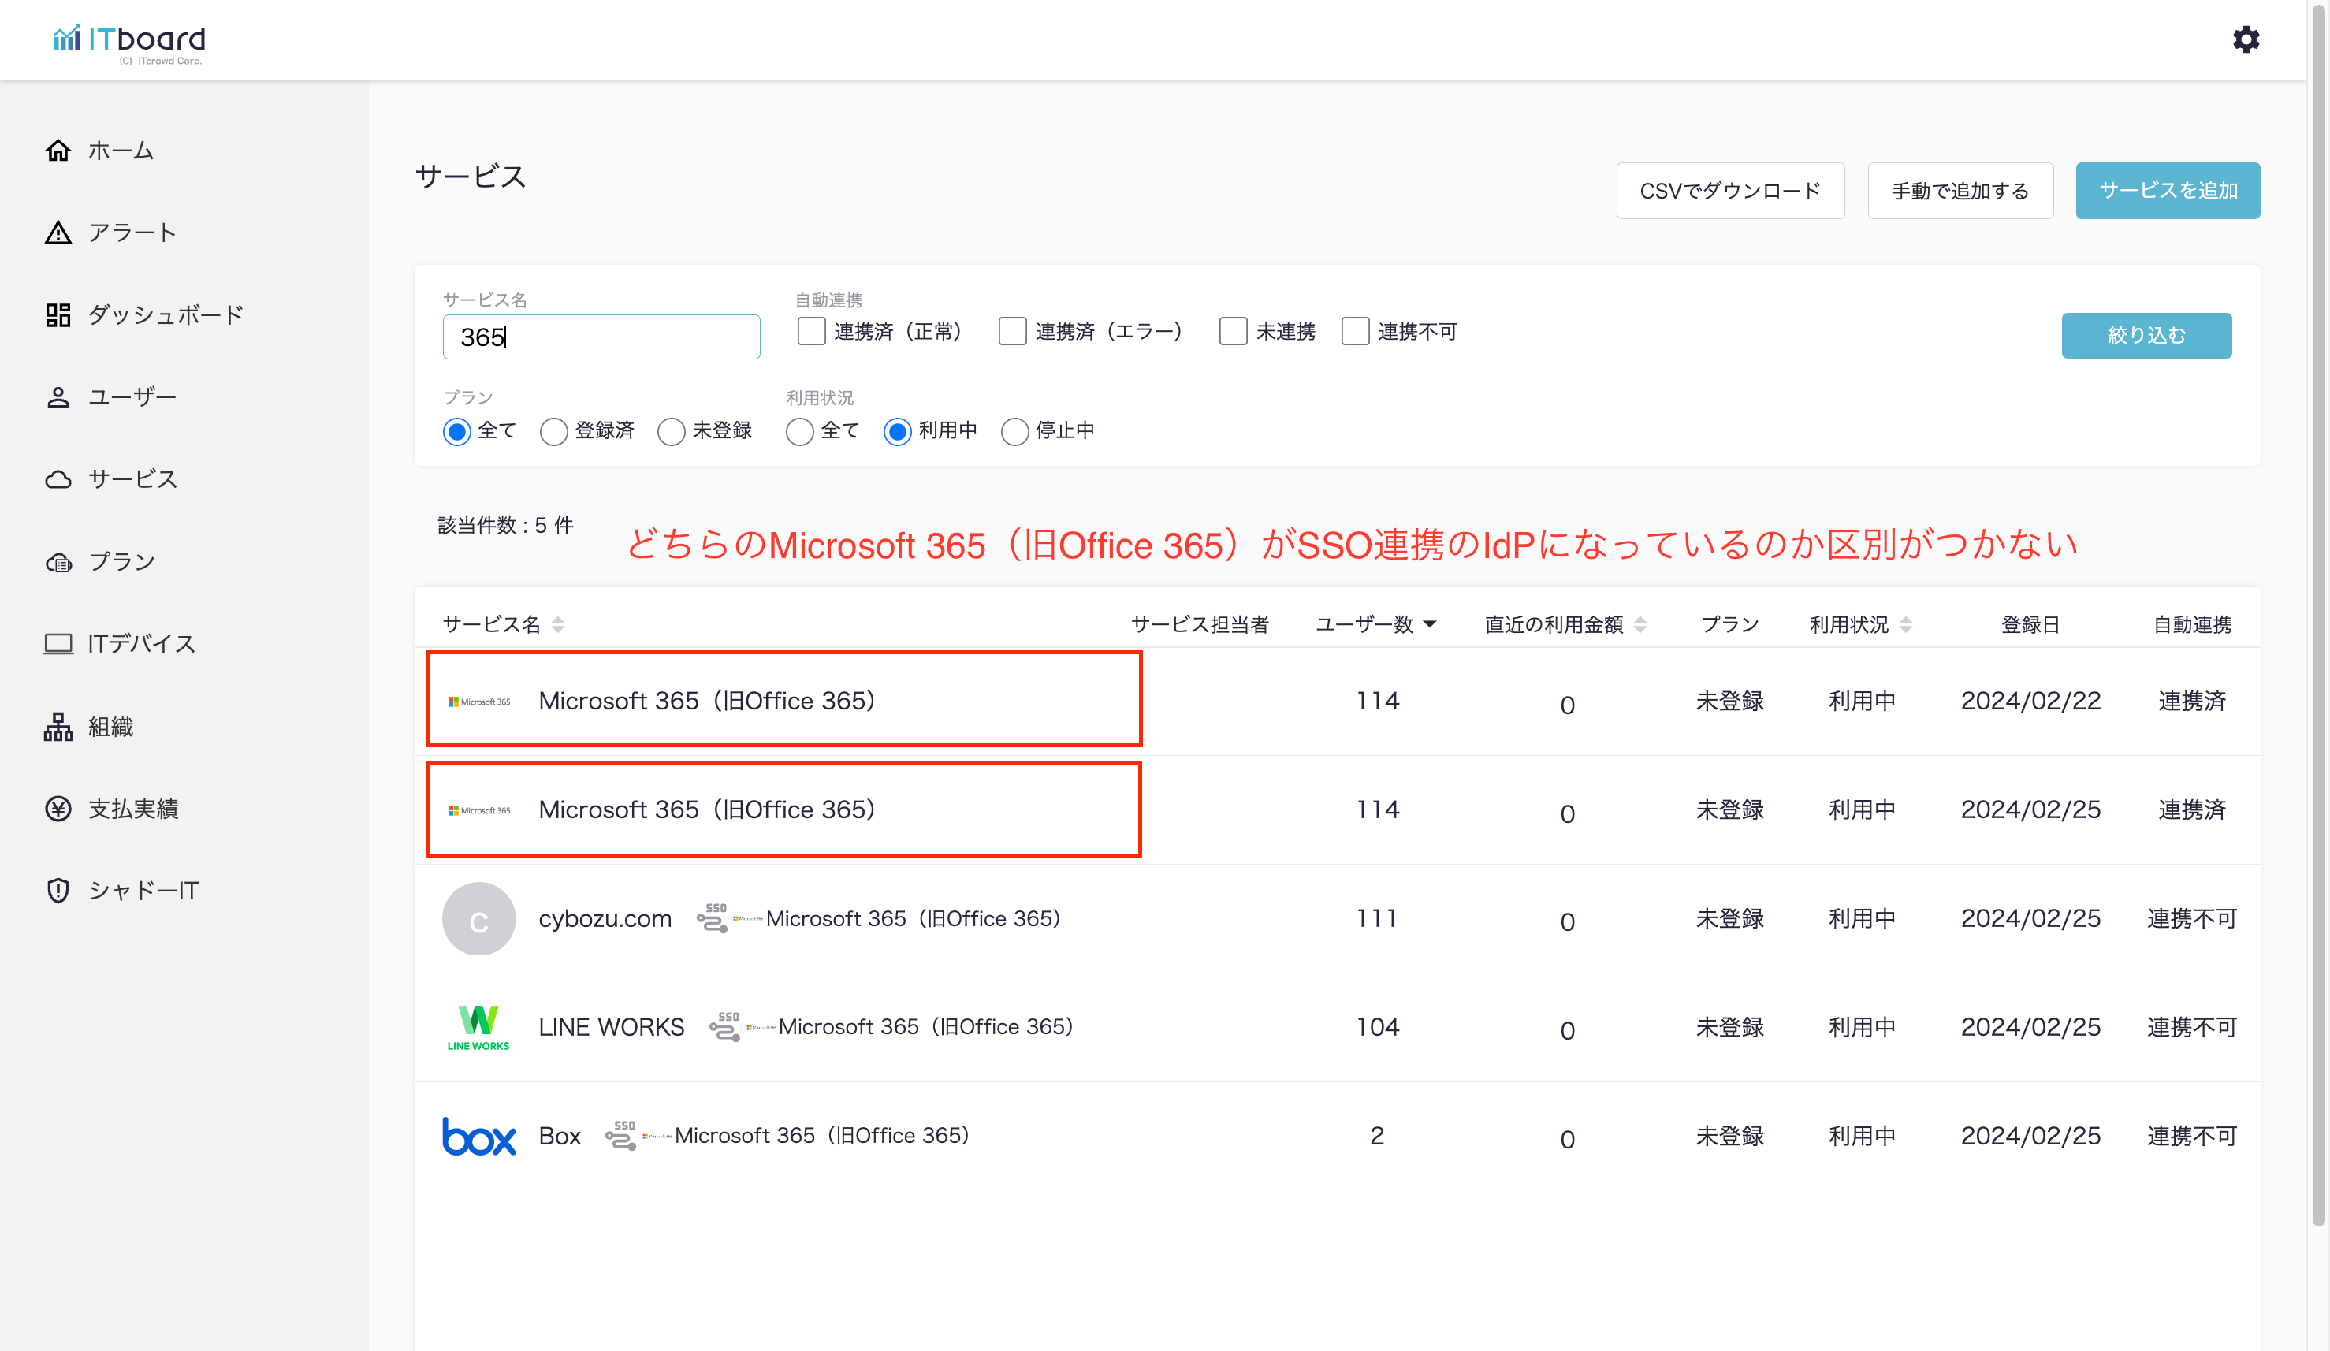The width and height of the screenshot is (2330, 1351).
Task: Click the サービス名 search input field
Action: click(601, 337)
